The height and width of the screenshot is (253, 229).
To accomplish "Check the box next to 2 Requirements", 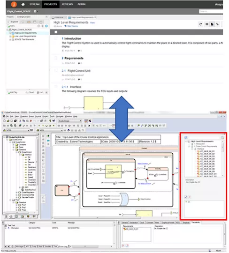I will [x=56, y=58].
